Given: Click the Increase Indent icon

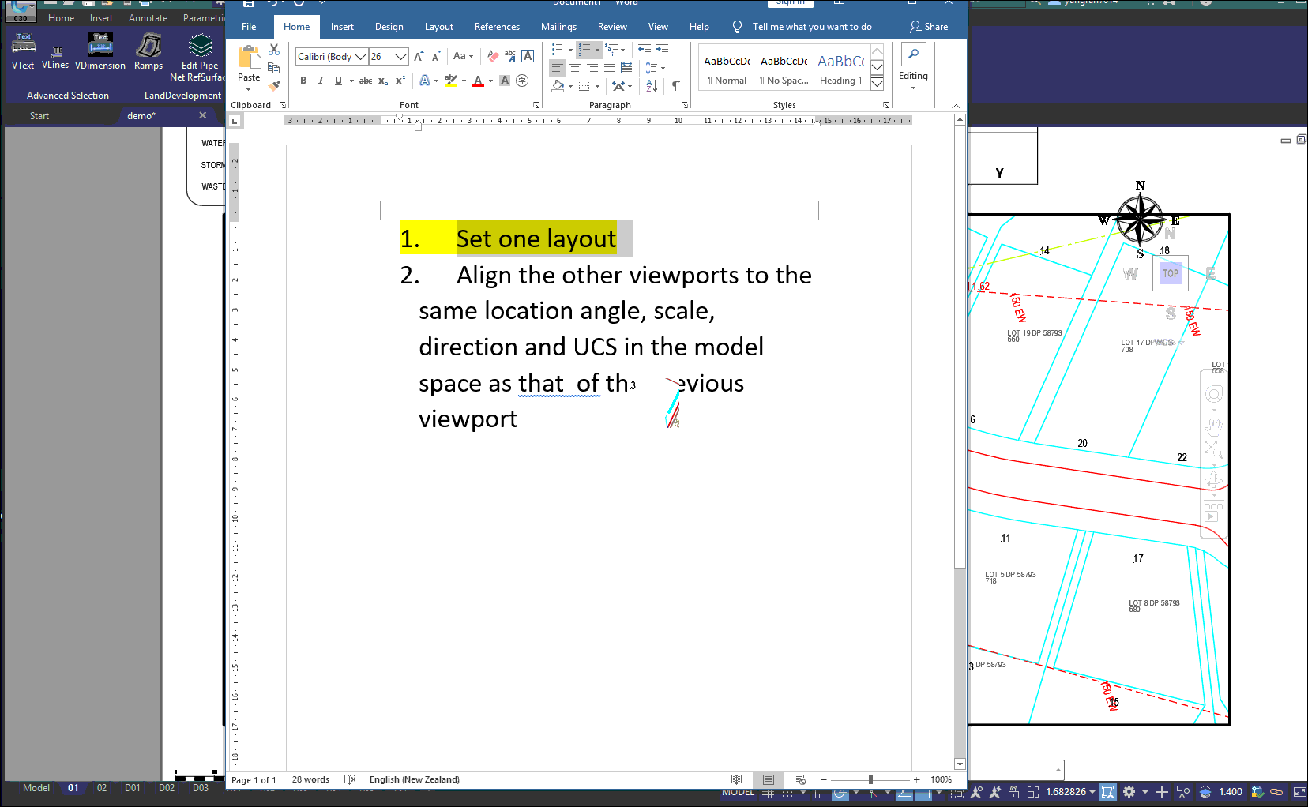Looking at the screenshot, I should point(662,49).
